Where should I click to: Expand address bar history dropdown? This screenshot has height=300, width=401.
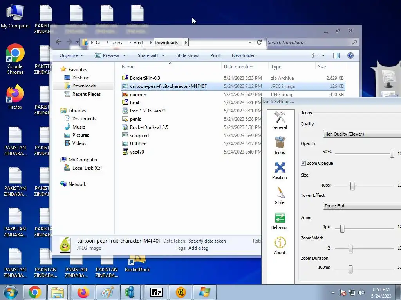point(250,42)
